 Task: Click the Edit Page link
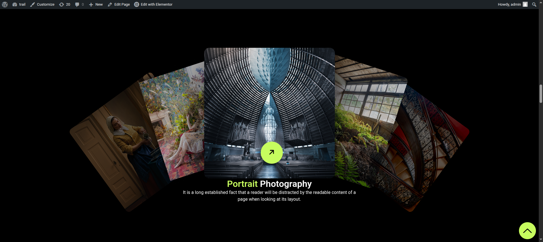pos(119,5)
